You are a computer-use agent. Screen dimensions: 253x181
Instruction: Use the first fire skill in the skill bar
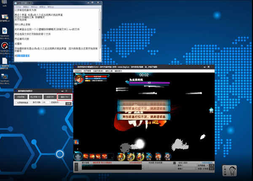click(x=86, y=156)
